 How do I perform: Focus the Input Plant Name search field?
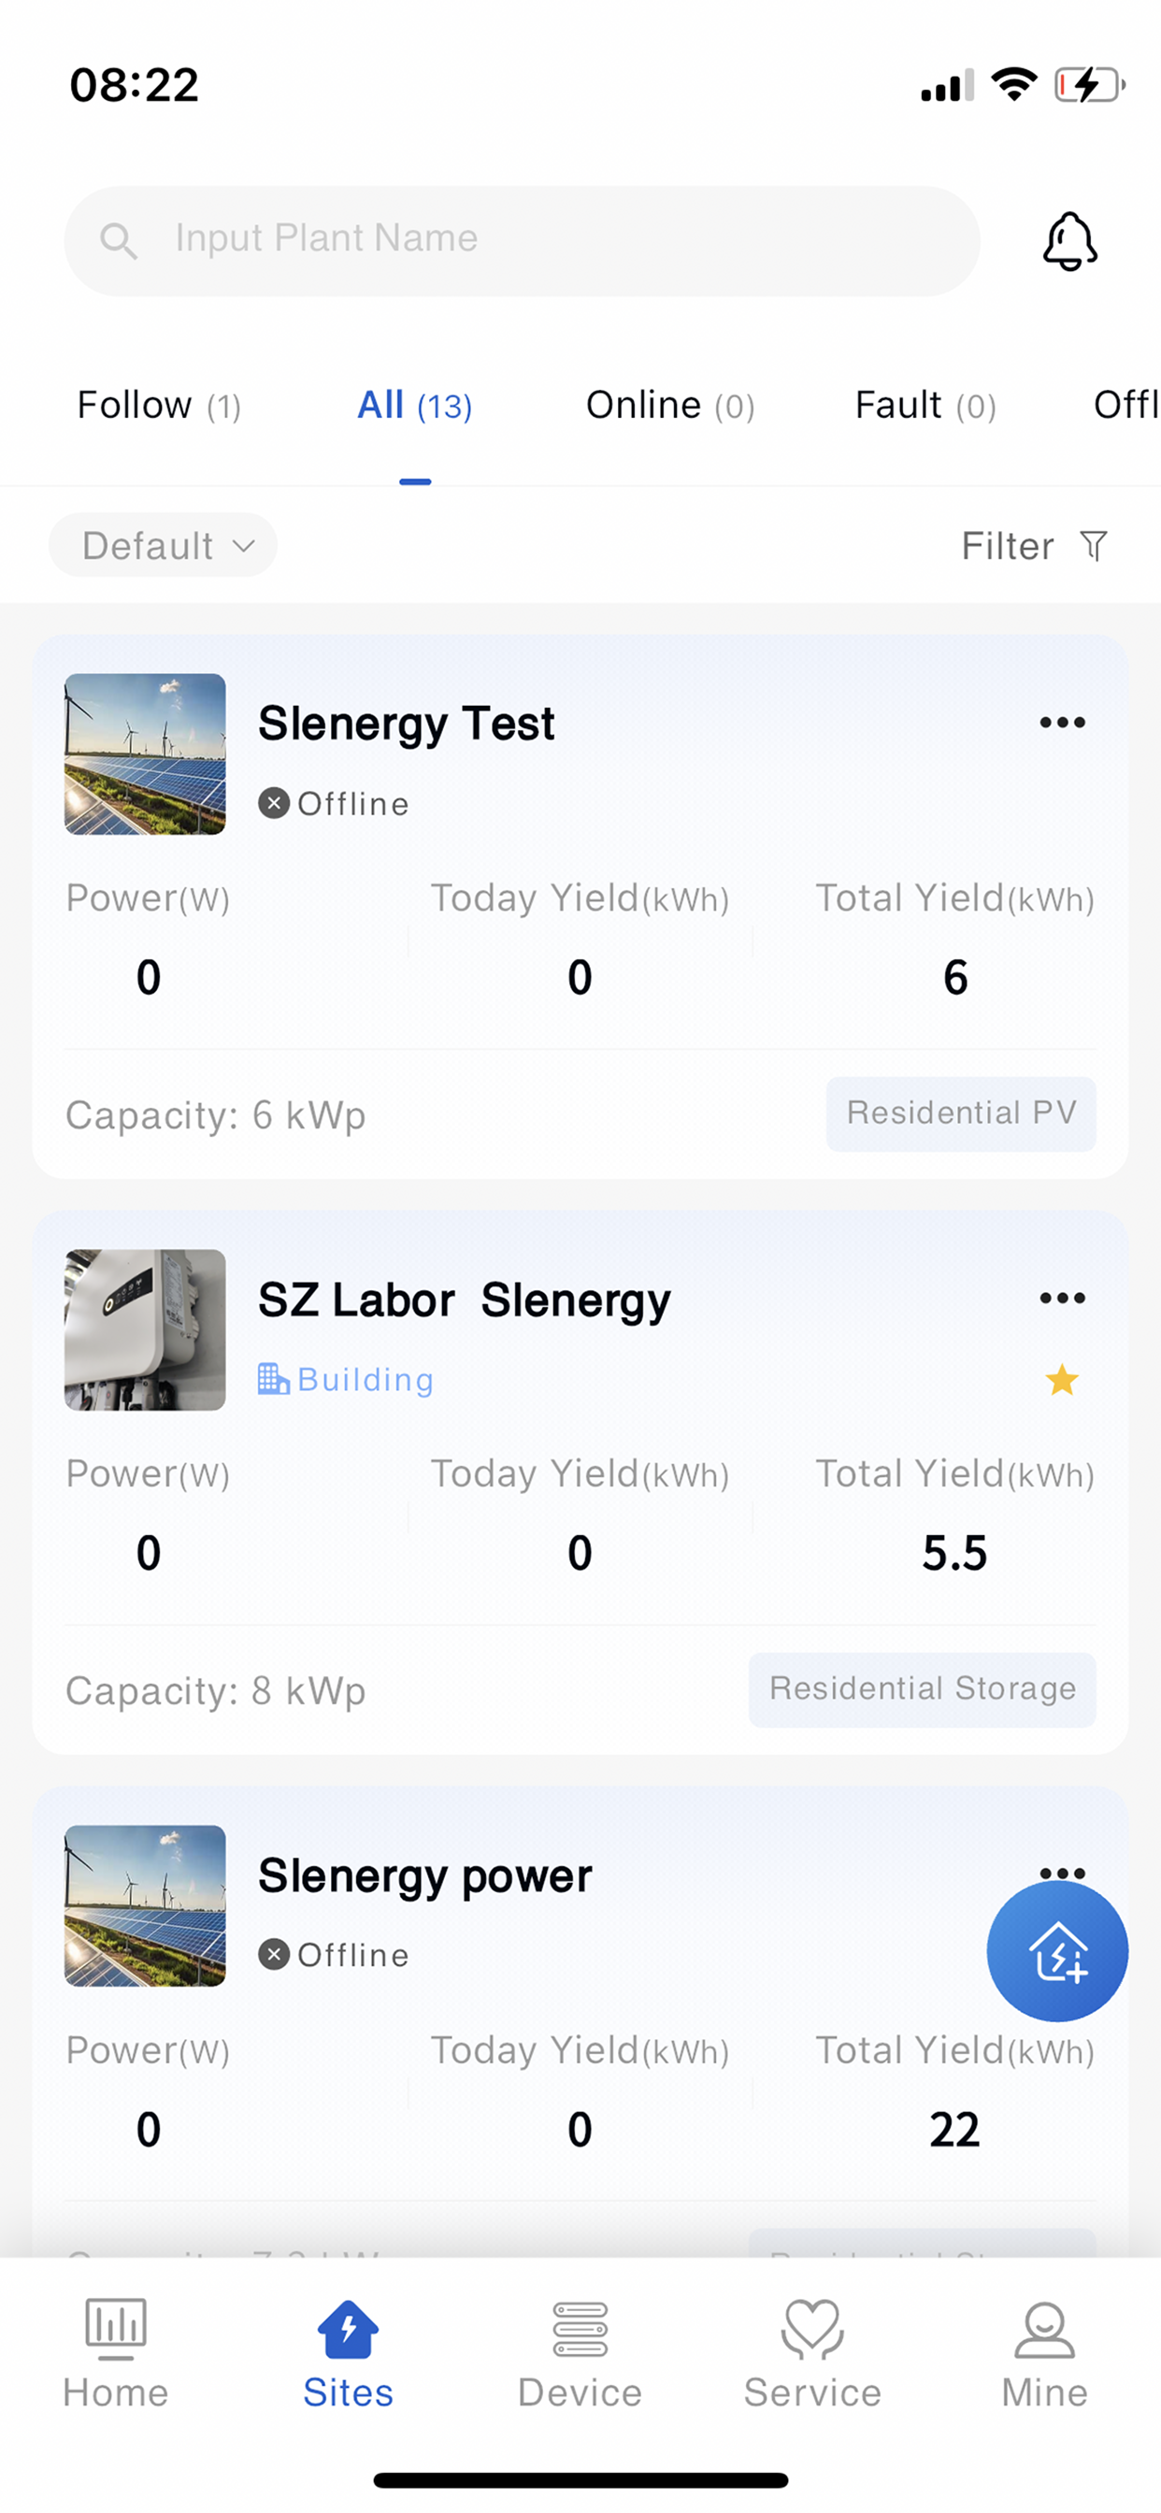(522, 241)
